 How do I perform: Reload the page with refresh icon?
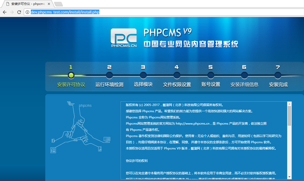click(x=19, y=12)
